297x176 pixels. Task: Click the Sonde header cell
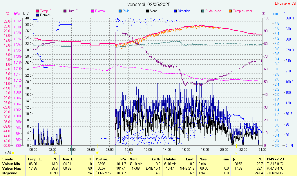point(8,159)
